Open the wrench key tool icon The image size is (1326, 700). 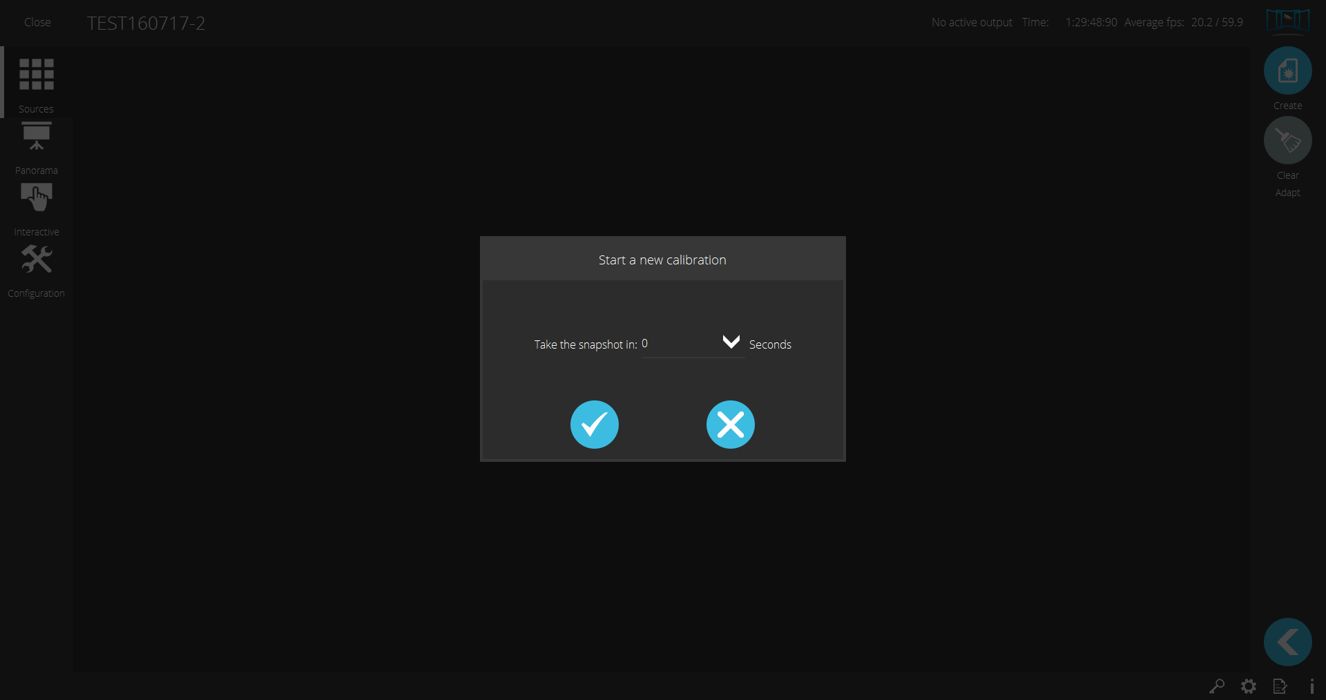pos(1217,686)
